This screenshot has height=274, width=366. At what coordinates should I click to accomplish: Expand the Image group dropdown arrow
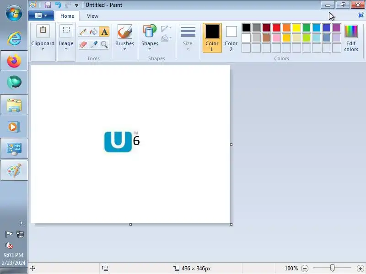point(66,49)
